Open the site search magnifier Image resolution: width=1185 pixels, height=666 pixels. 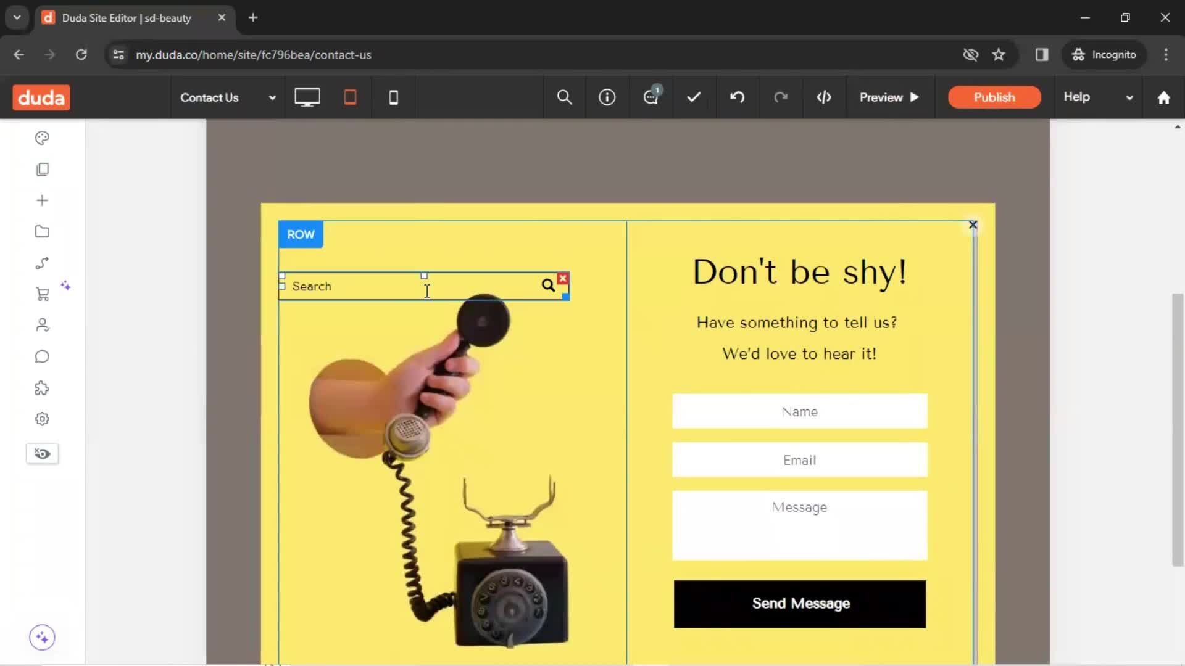click(564, 97)
